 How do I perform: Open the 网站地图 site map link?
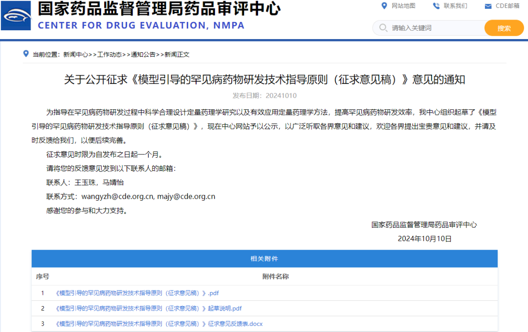point(403,6)
